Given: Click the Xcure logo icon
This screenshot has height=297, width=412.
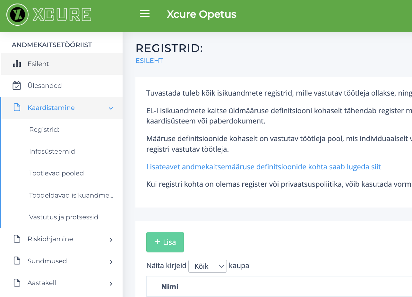Looking at the screenshot, I should [18, 15].
